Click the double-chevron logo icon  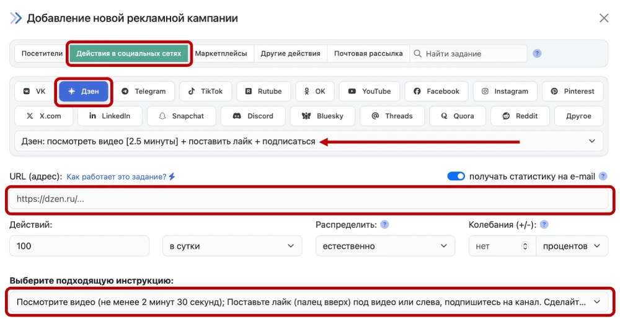tap(16, 18)
